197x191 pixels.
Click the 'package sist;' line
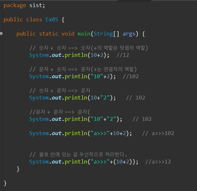(24, 5)
